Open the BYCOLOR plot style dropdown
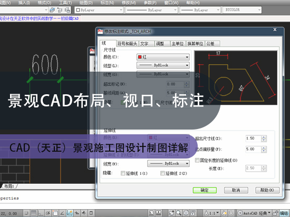 tap(242, 10)
